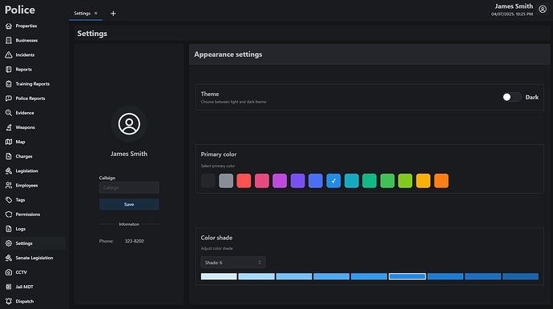The image size is (553, 309).
Task: Open the Shade: 6 dropdown
Action: [233, 263]
